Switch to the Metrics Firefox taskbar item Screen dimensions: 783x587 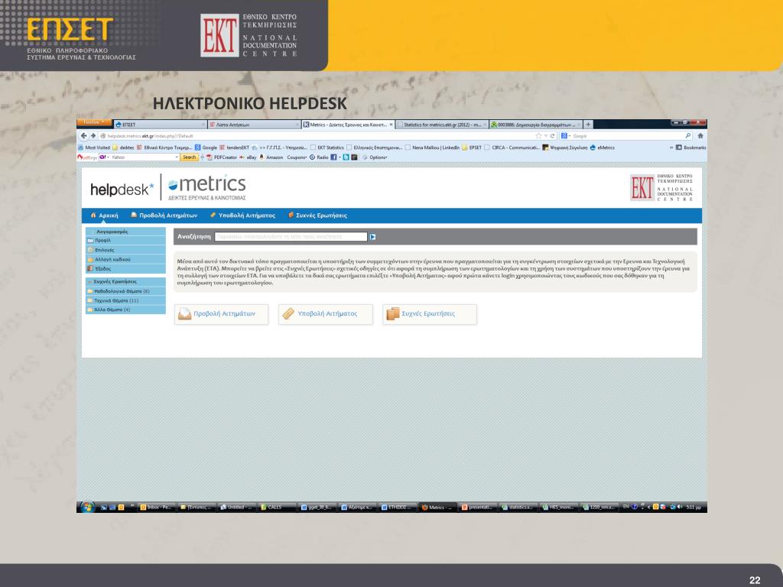[438, 508]
